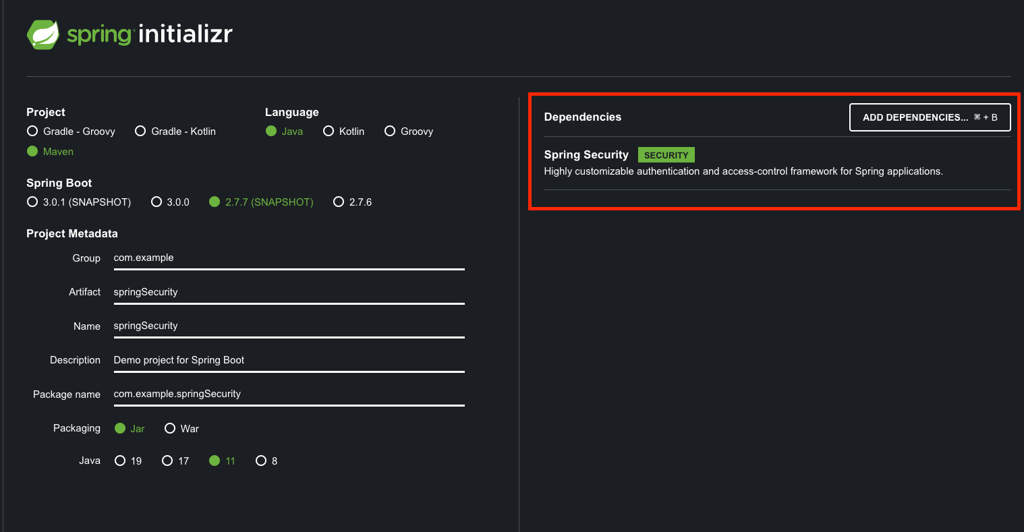This screenshot has width=1024, height=532.
Task: Click the Language section heading
Action: 291,113
